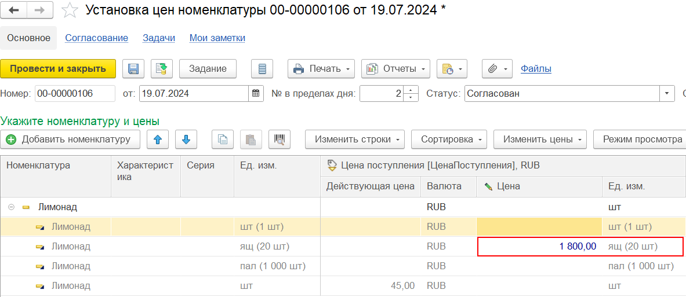Viewport: 686px width, 297px height.
Task: Collapse the Лимонад group row
Action: [12, 207]
